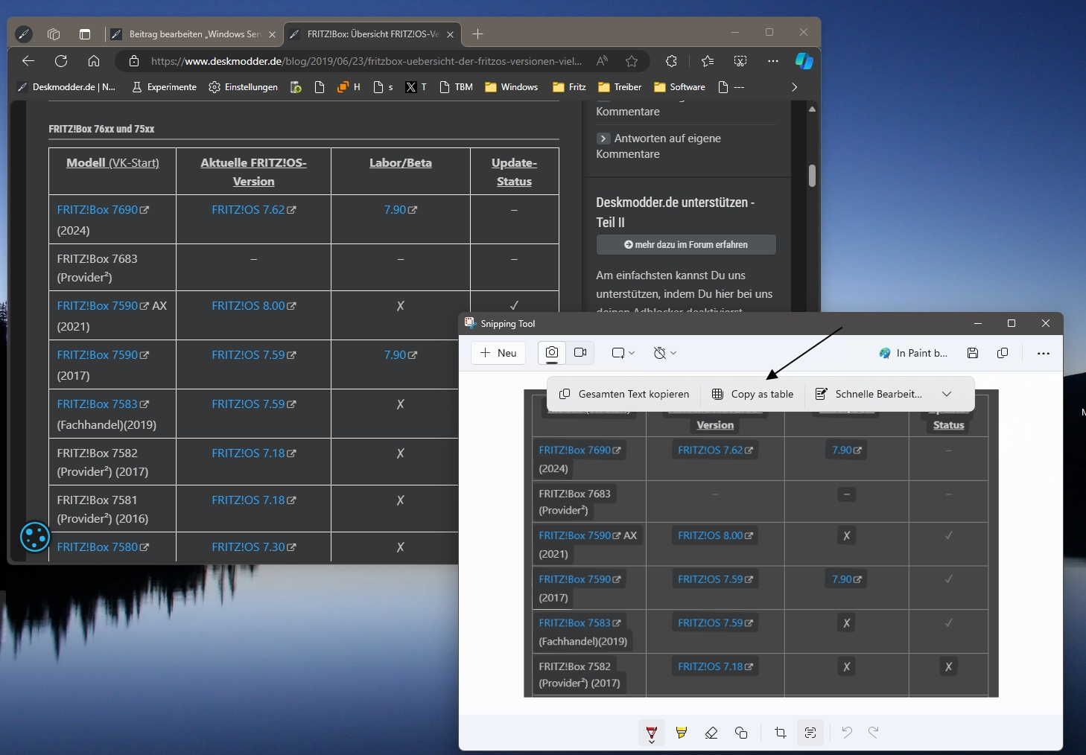The width and height of the screenshot is (1086, 755).
Task: Expand the Software bookmarks folder
Action: pos(679,87)
